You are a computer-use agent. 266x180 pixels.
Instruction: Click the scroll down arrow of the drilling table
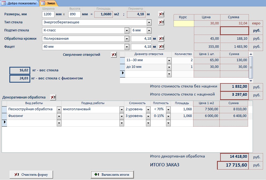coord(251,81)
